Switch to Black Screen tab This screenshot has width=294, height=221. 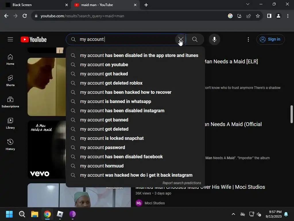click(36, 5)
